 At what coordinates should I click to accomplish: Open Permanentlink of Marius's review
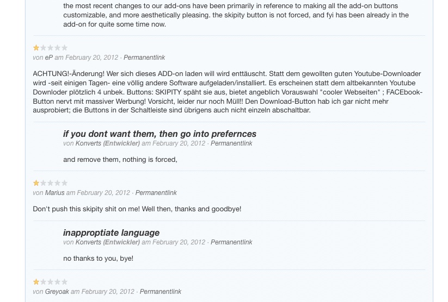(156, 193)
